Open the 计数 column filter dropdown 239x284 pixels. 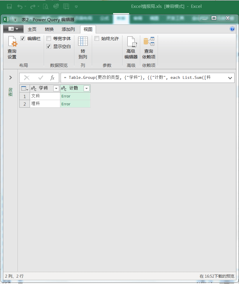(x=87, y=88)
